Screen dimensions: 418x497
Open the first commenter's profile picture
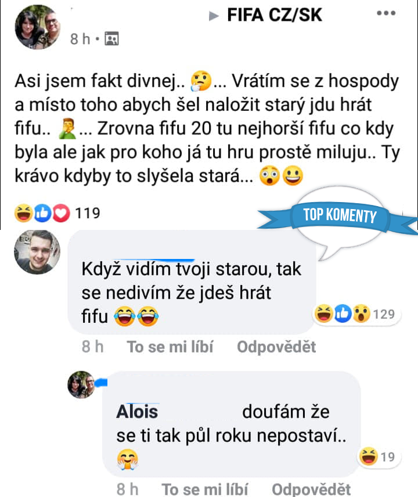click(37, 251)
